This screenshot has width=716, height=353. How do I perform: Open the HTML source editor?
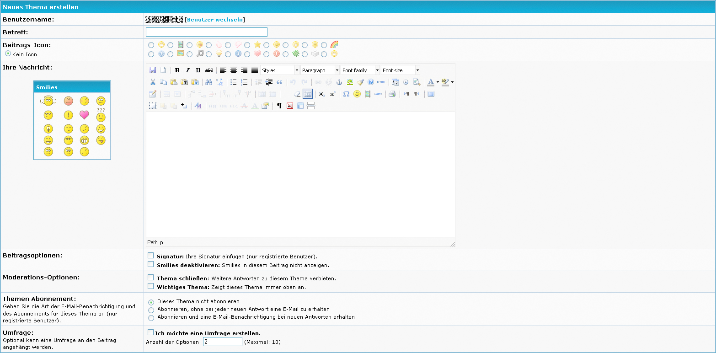coord(380,82)
